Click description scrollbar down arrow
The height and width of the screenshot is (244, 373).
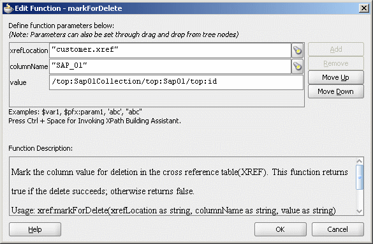click(360, 211)
